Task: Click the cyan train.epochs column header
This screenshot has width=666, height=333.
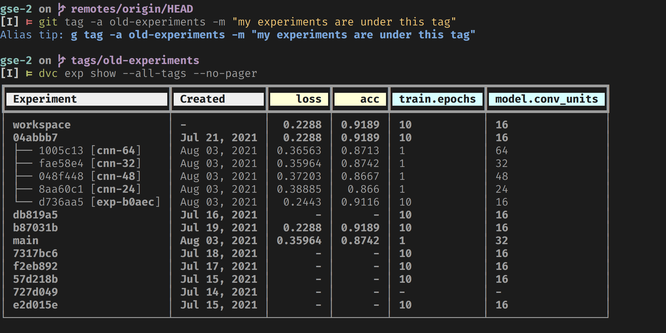Action: pyautogui.click(x=437, y=99)
